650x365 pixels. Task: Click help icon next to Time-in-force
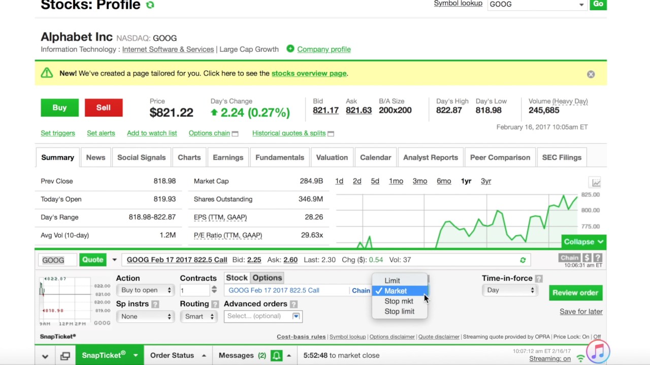coord(538,278)
